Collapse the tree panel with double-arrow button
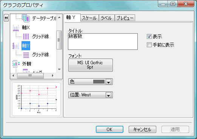Screen dimensions: 197x139 click(x=6, y=18)
